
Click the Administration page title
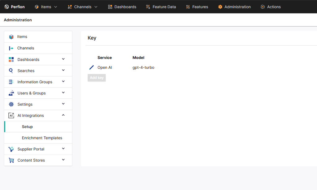pos(18,20)
